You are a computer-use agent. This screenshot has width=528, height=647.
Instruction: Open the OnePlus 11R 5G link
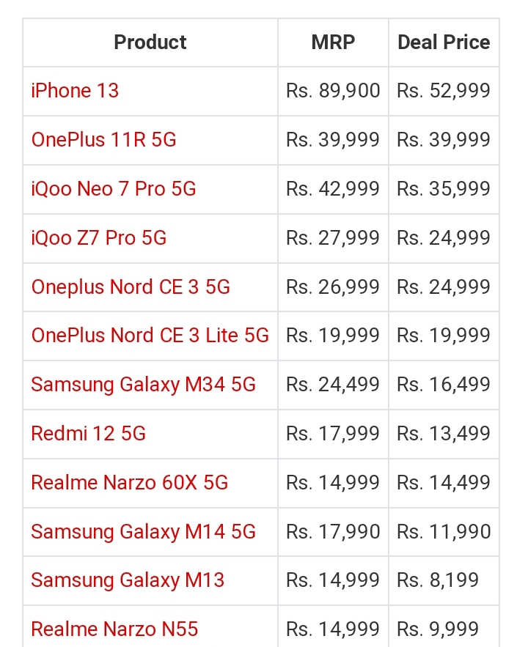[x=103, y=140]
